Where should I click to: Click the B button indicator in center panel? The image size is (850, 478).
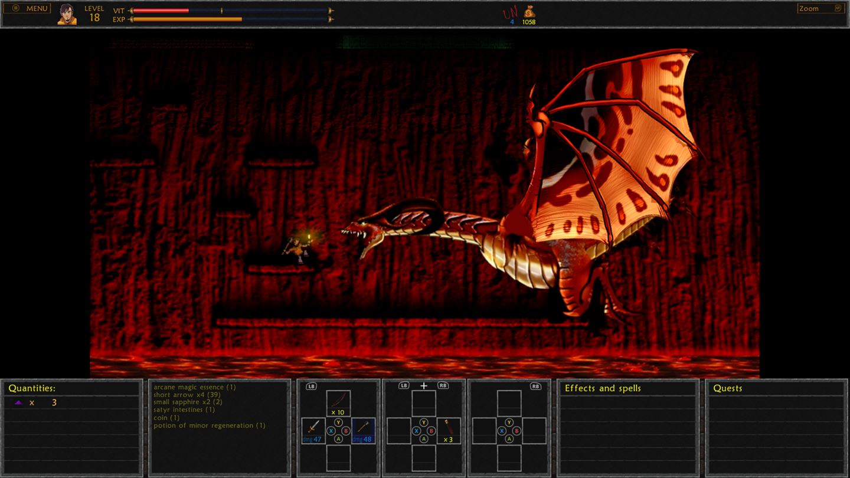(x=433, y=431)
